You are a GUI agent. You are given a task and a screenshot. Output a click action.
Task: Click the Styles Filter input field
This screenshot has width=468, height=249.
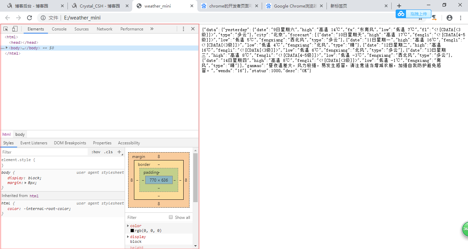(45, 152)
